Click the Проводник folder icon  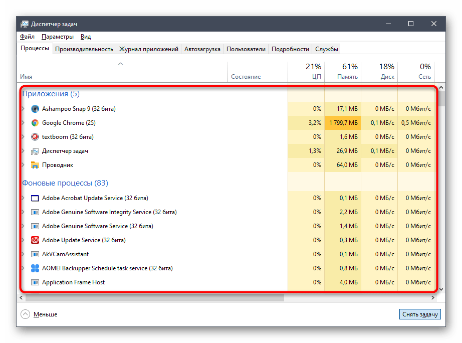pos(35,165)
